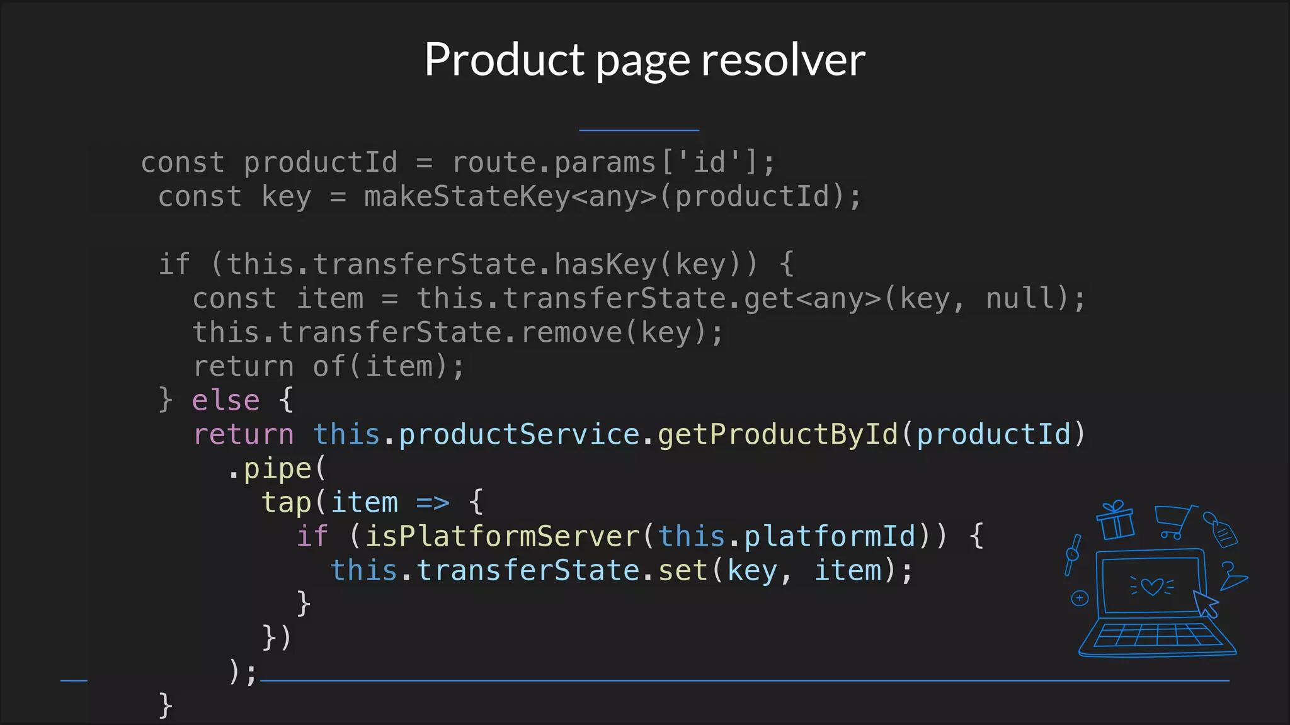Click the clothes hanger icon
This screenshot has height=725, width=1290.
1232,576
